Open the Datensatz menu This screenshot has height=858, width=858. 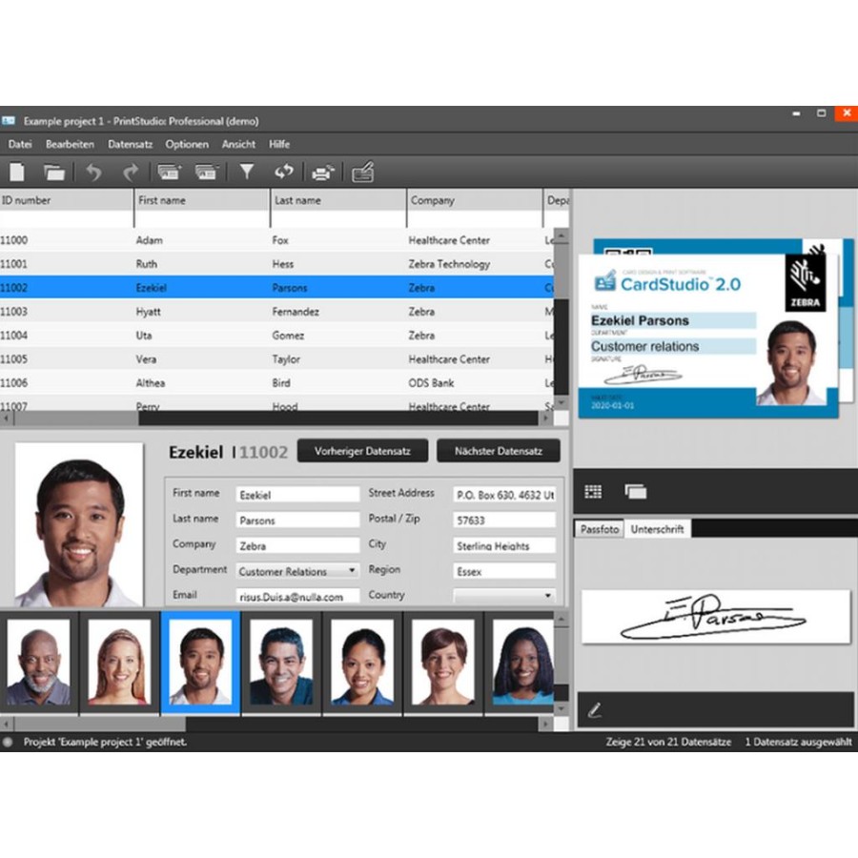pyautogui.click(x=130, y=144)
